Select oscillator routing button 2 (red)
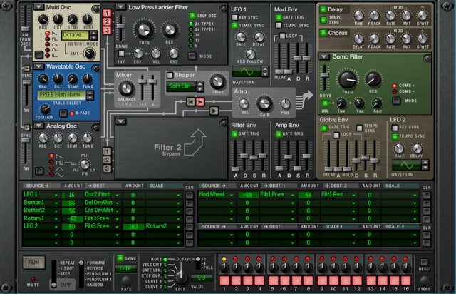This screenshot has width=456, height=294. point(107,21)
